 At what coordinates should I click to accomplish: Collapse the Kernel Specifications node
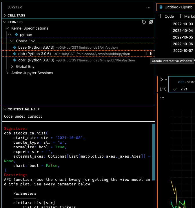click(8, 28)
